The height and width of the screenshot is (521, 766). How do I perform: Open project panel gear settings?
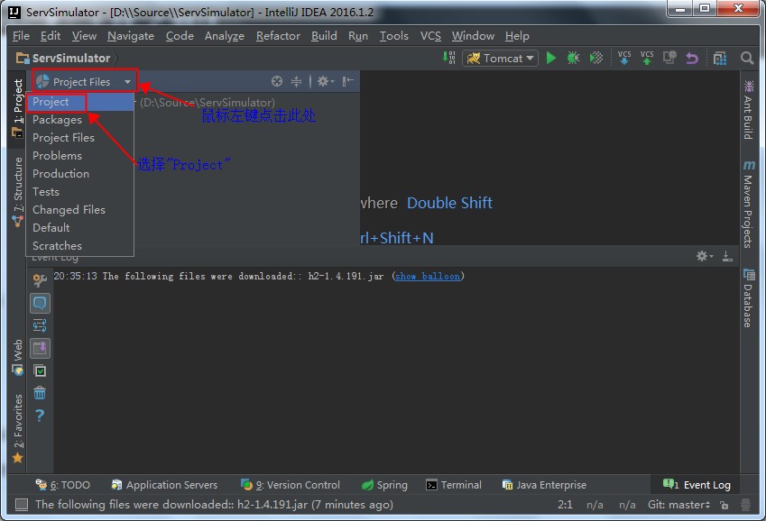(x=325, y=81)
